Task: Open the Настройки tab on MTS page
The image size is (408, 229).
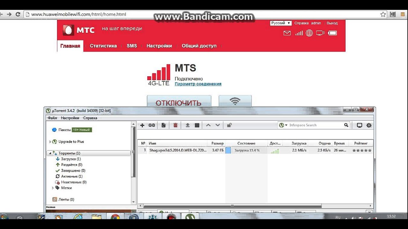Action: click(159, 46)
